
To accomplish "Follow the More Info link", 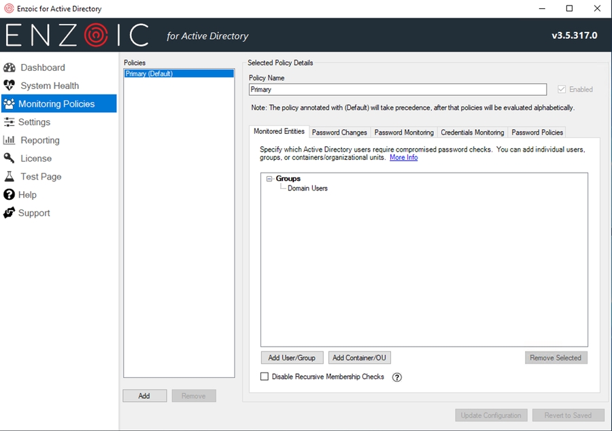I will 403,158.
